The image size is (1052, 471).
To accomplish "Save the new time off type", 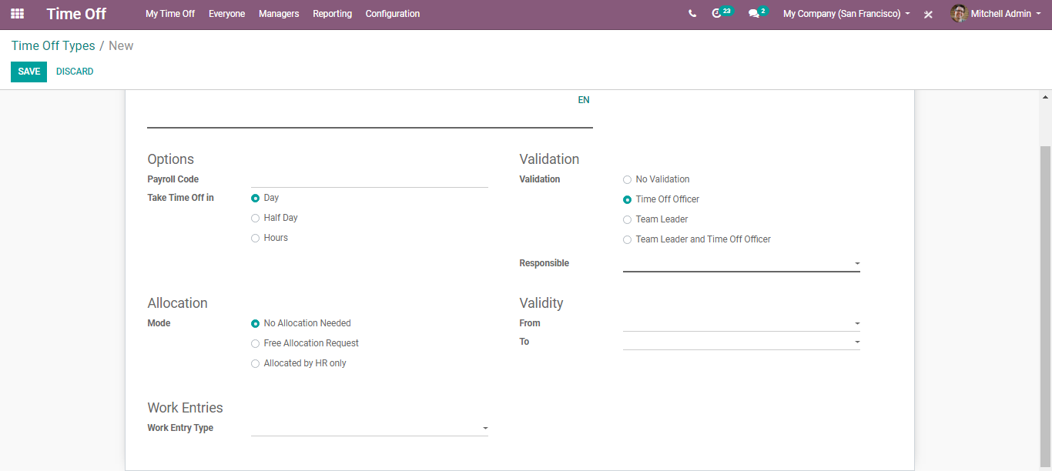I will click(28, 72).
